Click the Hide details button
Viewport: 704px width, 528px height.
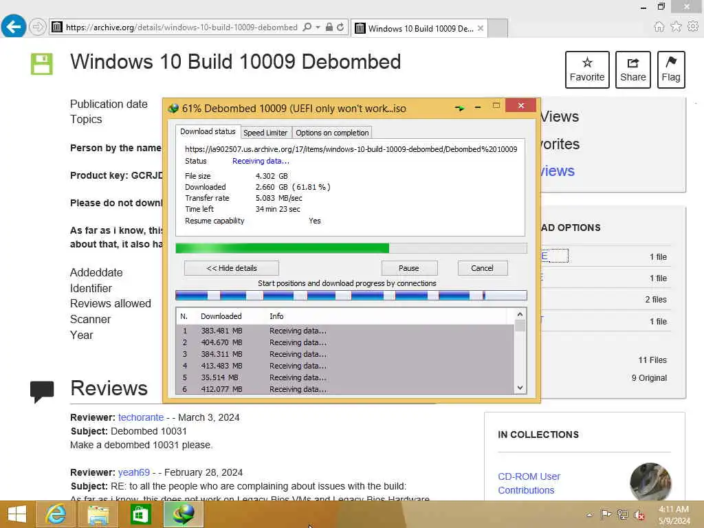232,268
